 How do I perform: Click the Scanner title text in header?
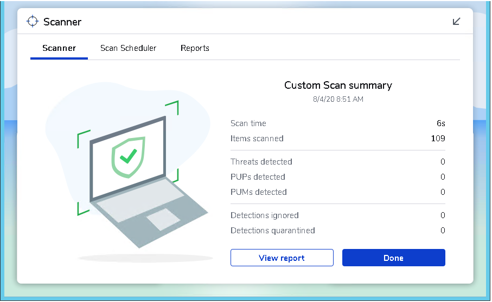[62, 22]
